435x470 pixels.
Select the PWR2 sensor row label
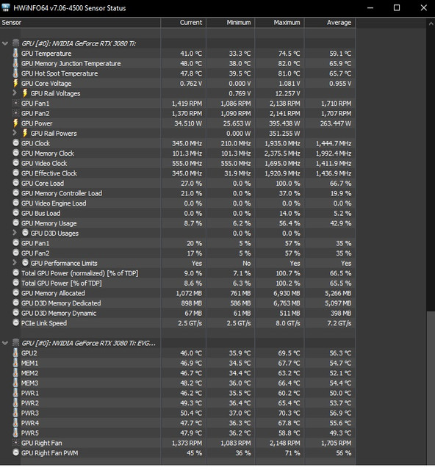tap(29, 403)
